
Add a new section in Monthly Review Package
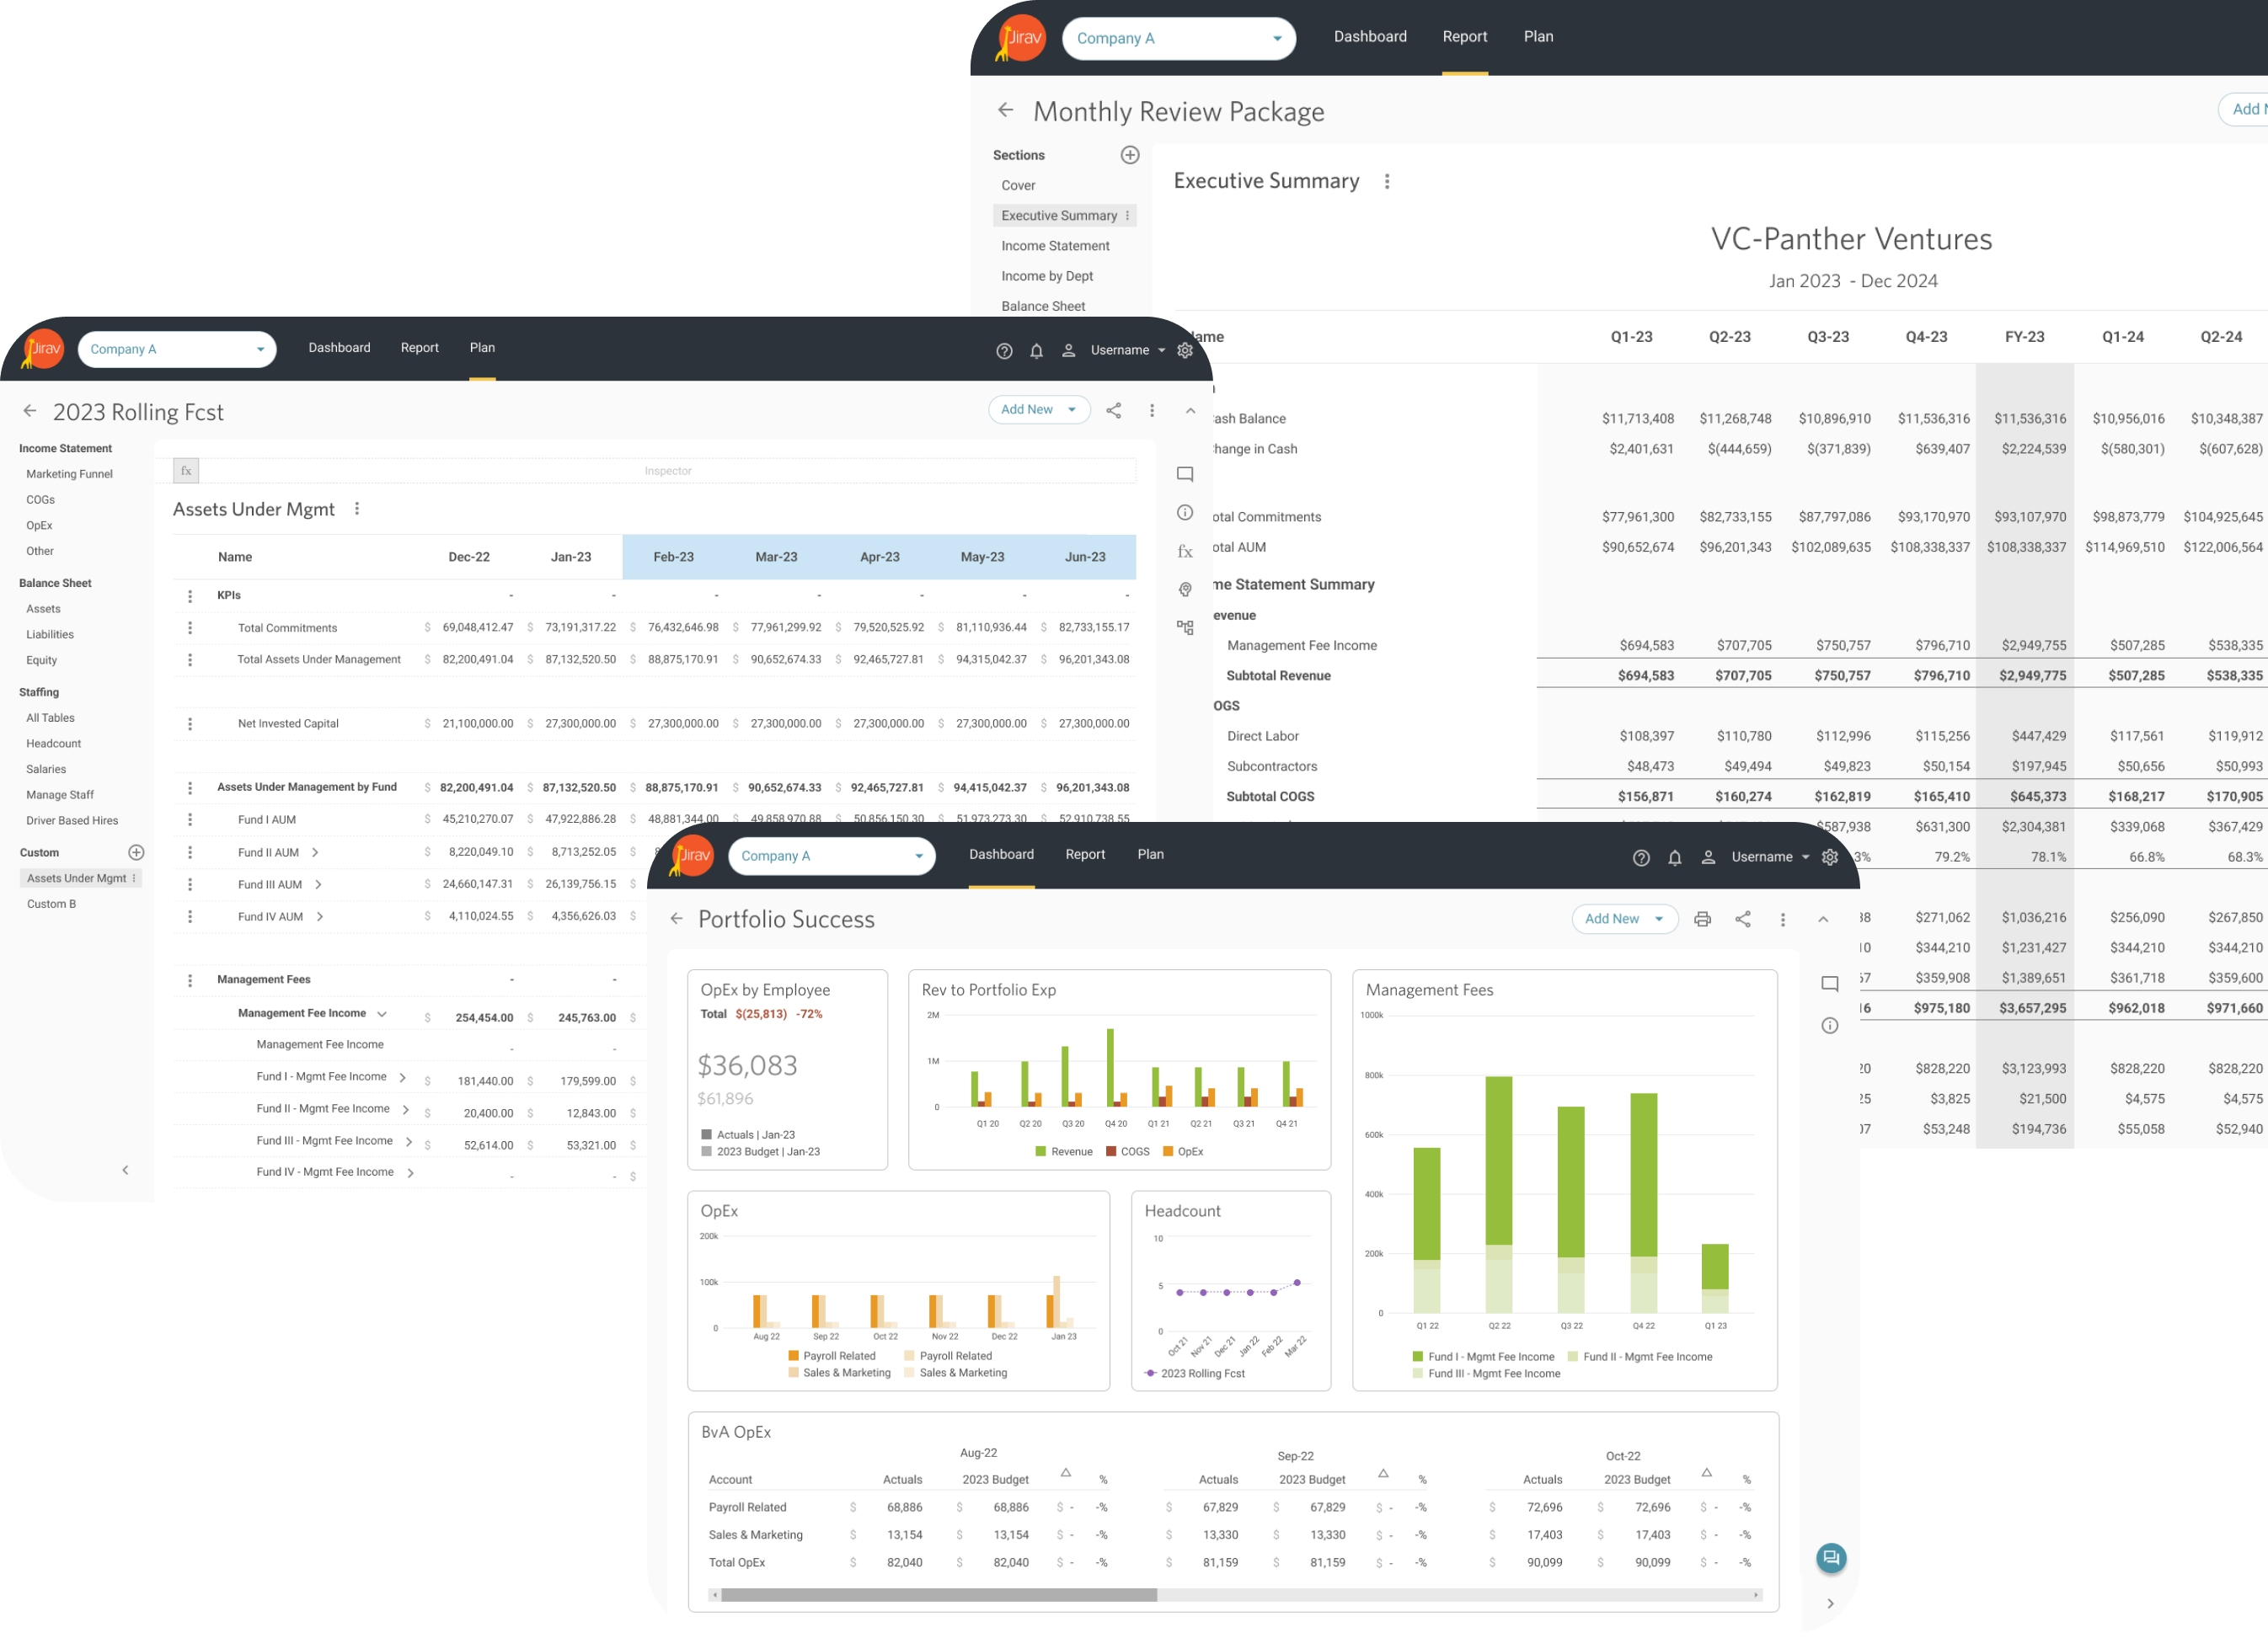tap(1130, 155)
